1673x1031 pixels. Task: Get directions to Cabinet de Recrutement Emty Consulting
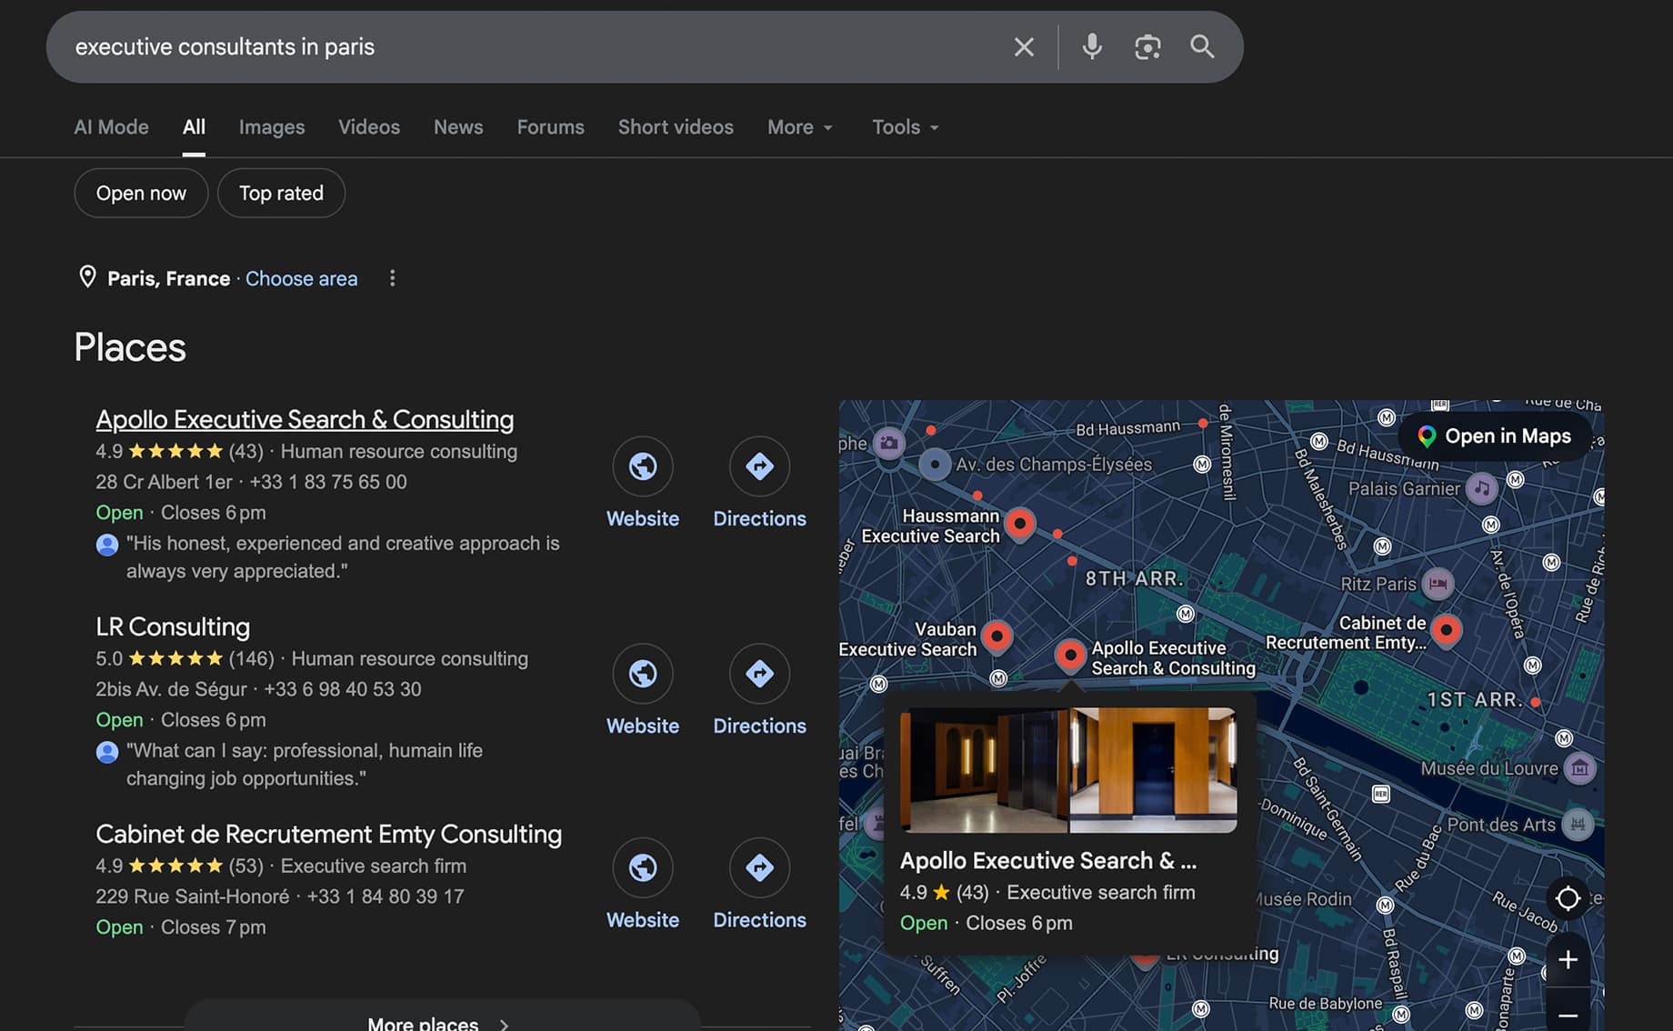759,867
